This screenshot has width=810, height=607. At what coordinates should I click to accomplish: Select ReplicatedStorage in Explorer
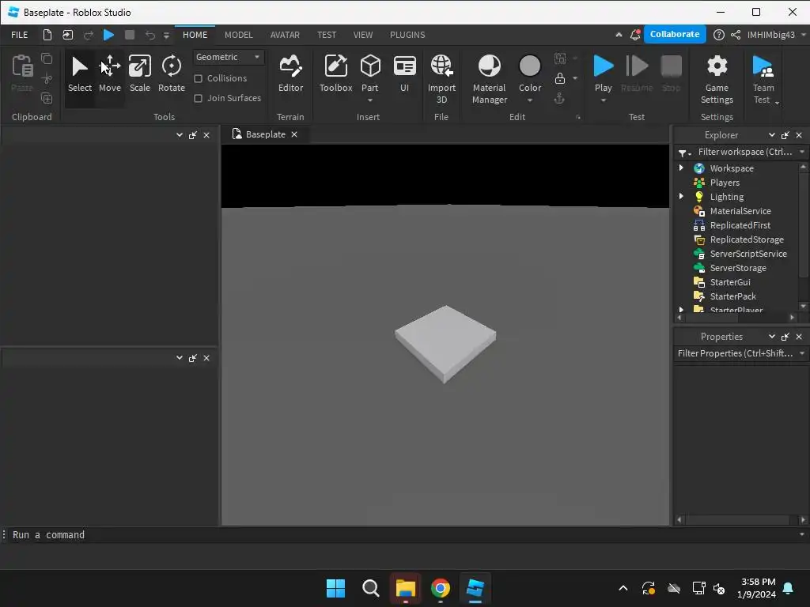point(746,239)
